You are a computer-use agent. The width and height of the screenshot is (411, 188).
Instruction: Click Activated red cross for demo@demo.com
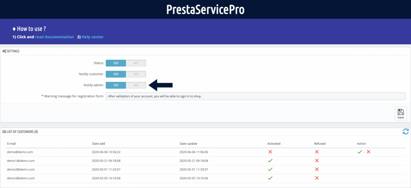270,152
